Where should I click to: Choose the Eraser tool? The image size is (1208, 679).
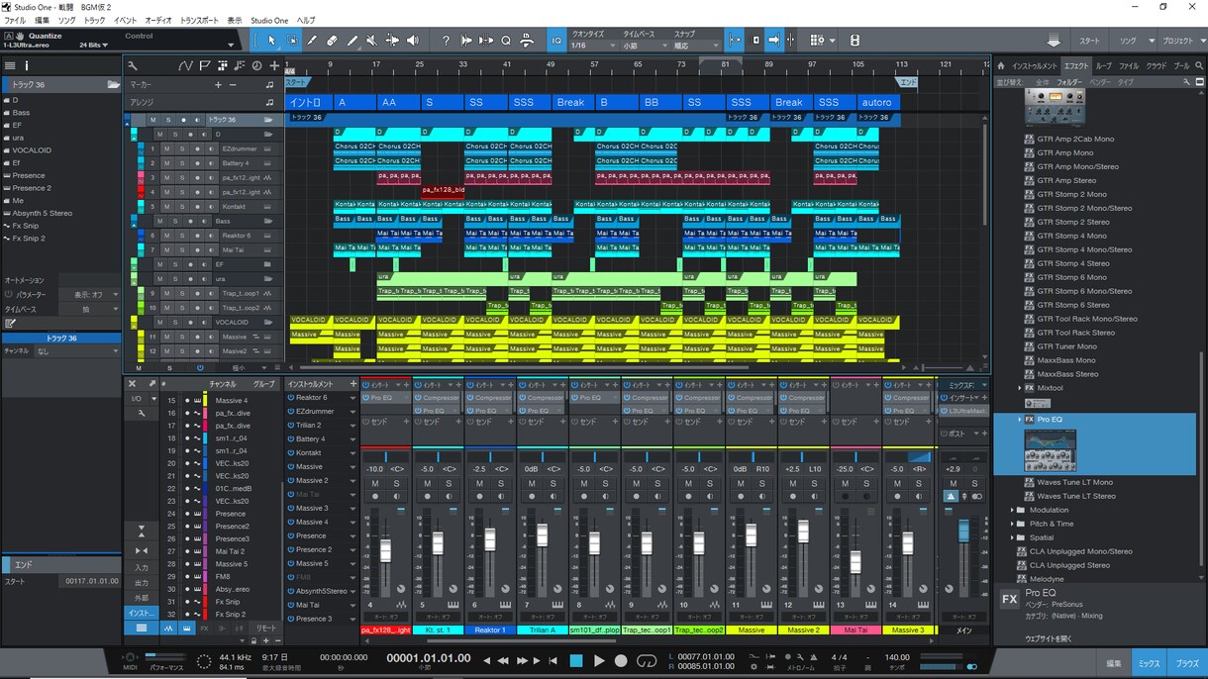coord(332,41)
